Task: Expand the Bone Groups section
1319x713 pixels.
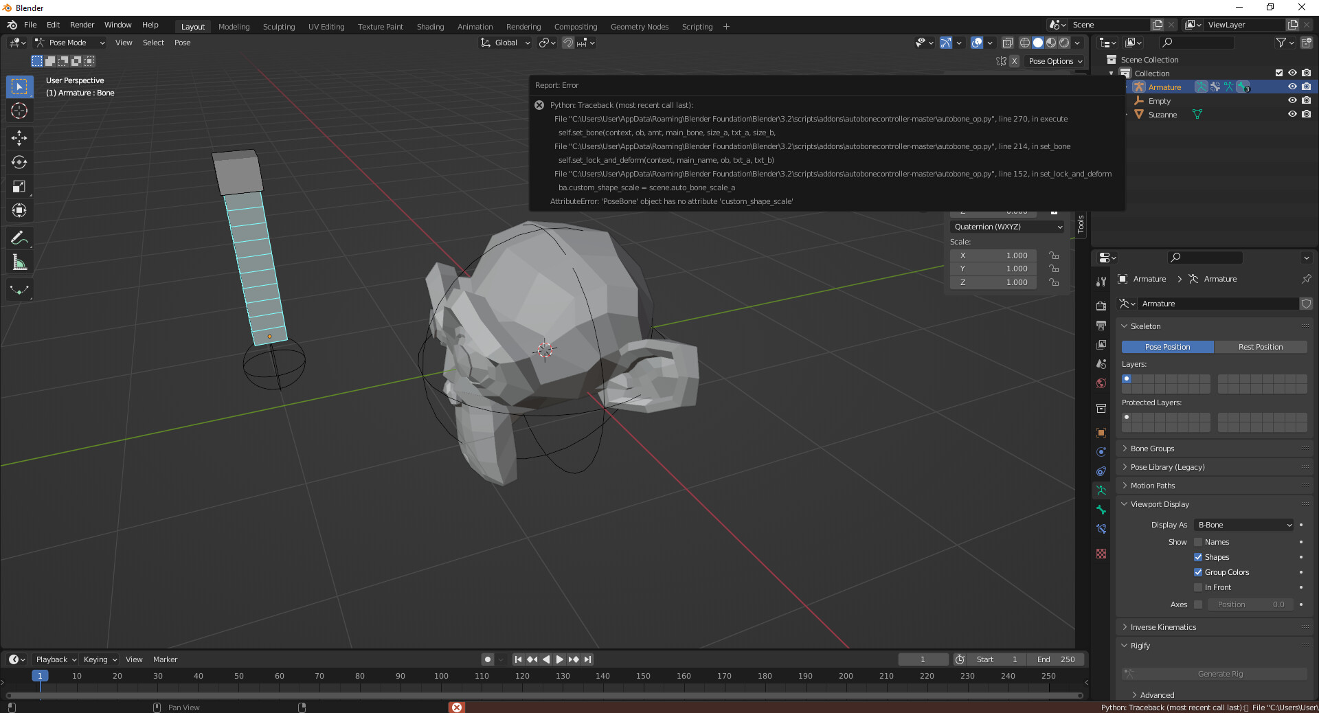Action: point(1151,448)
